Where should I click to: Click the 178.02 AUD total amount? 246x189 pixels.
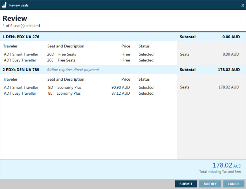227,166
